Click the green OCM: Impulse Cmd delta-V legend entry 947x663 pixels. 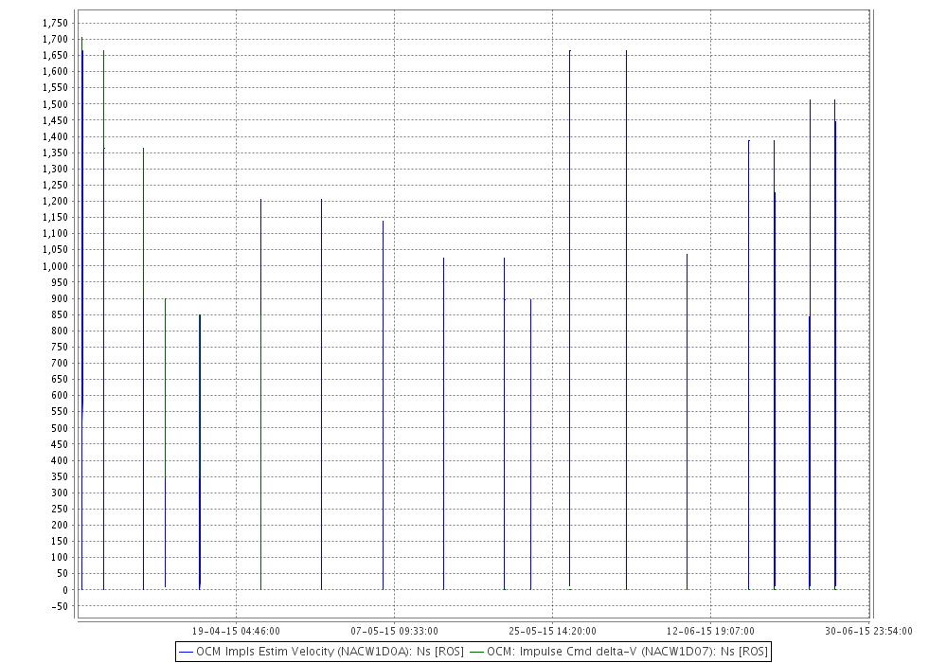point(619,652)
